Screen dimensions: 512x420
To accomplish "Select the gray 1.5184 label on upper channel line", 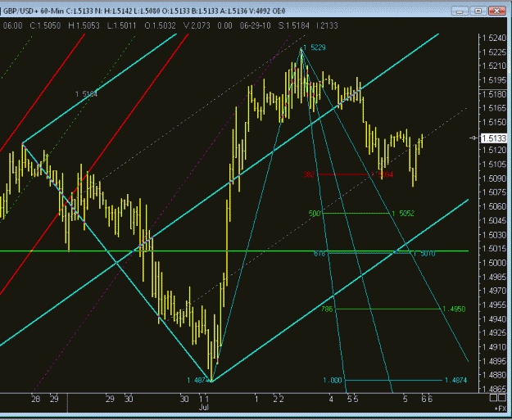I will tap(86, 94).
